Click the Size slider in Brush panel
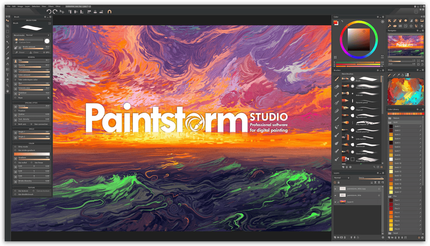The image size is (430, 246). [34, 61]
